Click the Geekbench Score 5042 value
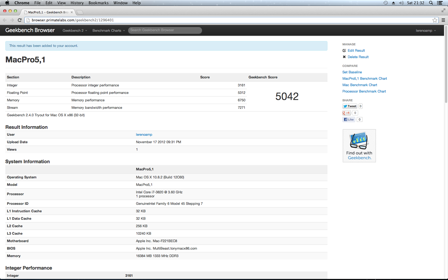Image resolution: width=448 pixels, height=280 pixels. (x=287, y=96)
